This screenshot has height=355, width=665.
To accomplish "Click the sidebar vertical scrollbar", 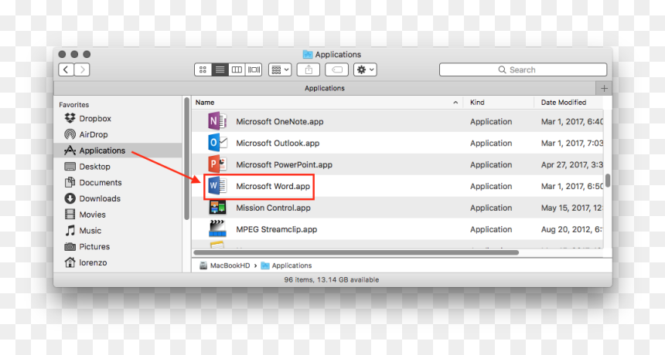I will coord(186,159).
